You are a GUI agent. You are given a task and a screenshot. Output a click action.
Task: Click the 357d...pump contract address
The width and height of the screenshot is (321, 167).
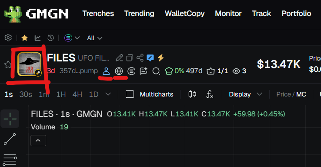click(x=79, y=71)
